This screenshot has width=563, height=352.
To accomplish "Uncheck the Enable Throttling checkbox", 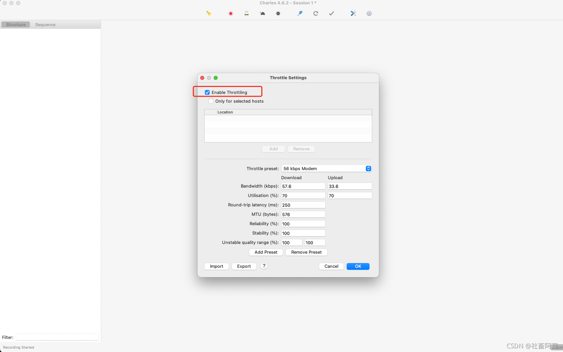I will 207,92.
